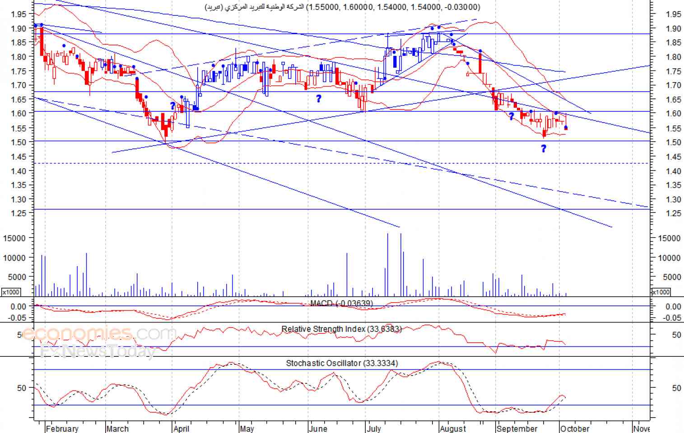The image size is (684, 433).
Task: Click the April month label
Action: click(181, 428)
